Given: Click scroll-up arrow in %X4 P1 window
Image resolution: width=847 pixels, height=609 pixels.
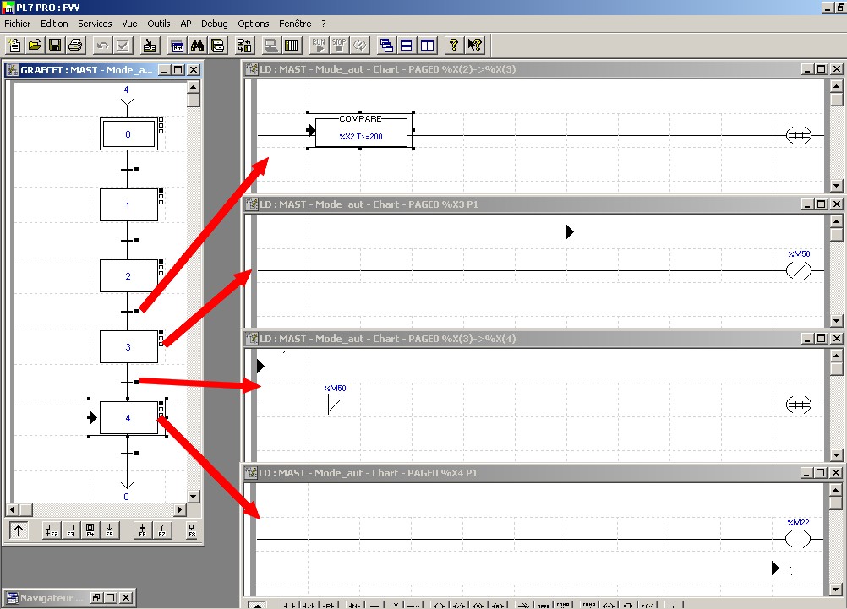Looking at the screenshot, I should (836, 490).
